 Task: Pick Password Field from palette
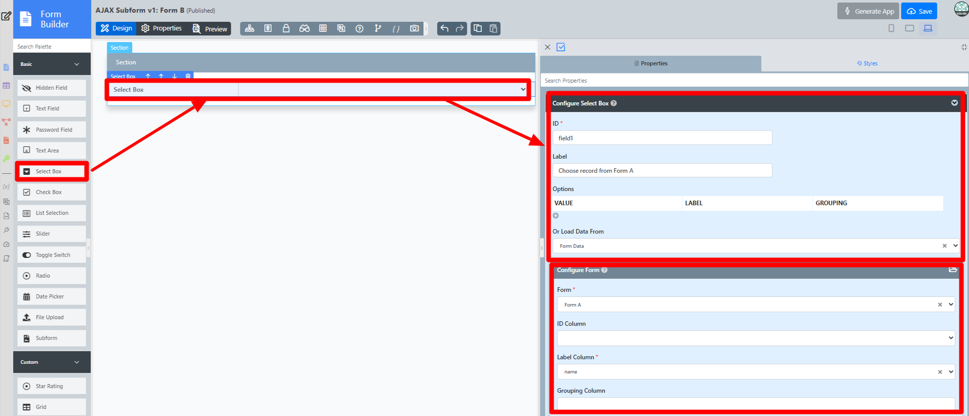(x=52, y=130)
